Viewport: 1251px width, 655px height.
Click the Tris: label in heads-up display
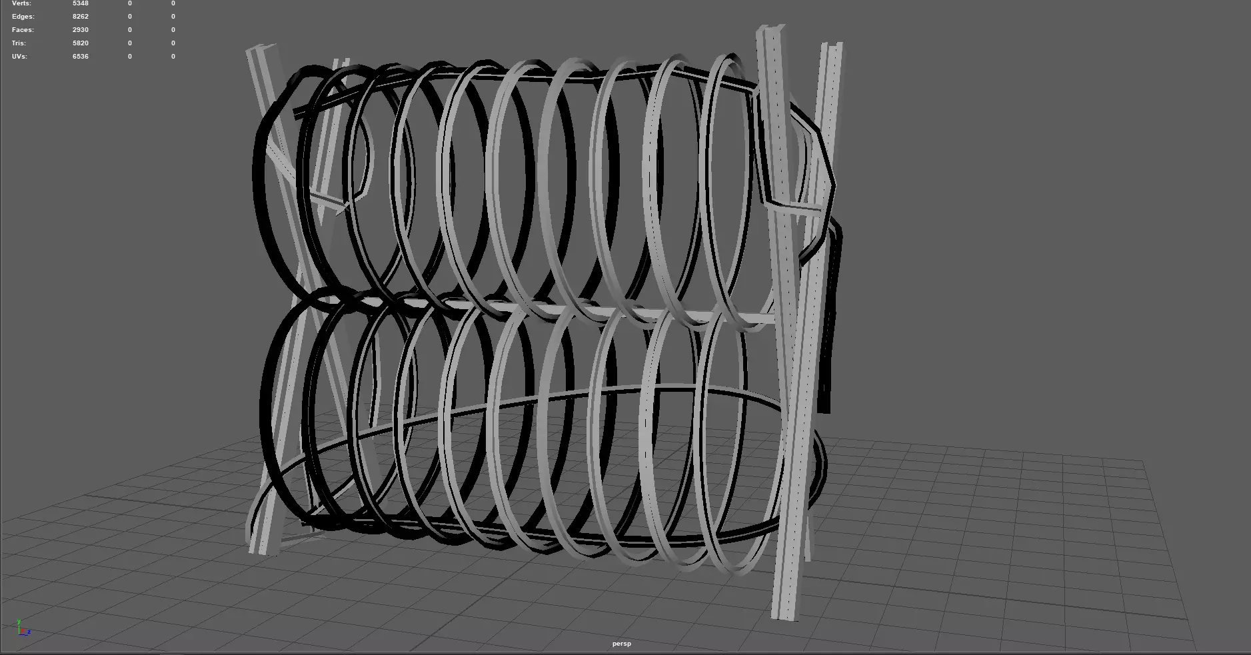pos(18,43)
